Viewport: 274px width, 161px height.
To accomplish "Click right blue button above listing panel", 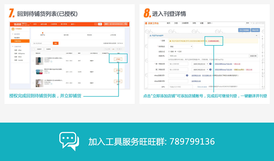I will tap(255, 30).
